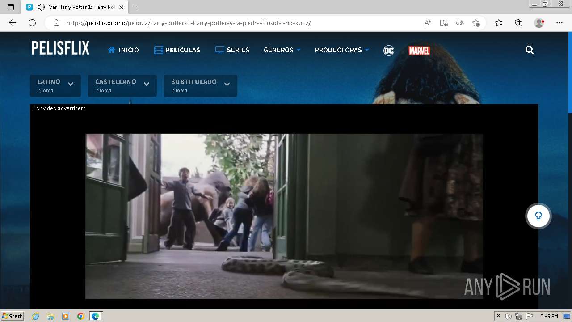This screenshot has width=572, height=322.
Task: Expand the CASTELLANO idioma dropdown
Action: [x=122, y=85]
